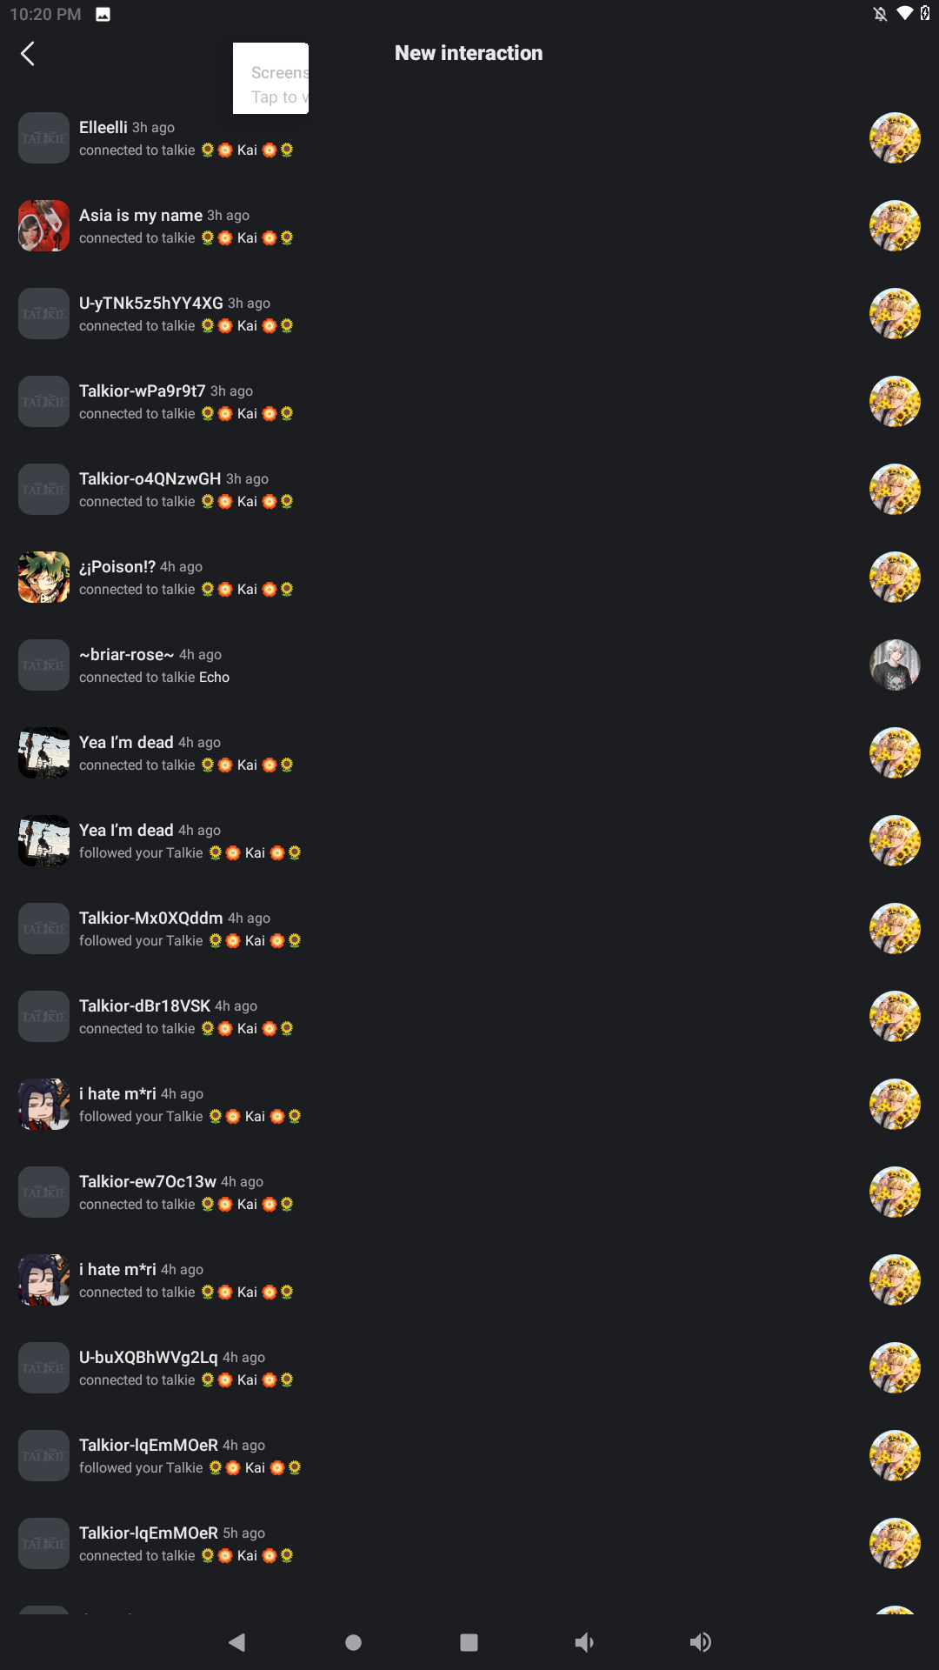
Task: Open the Echo talkie avatar beside ~briar-rose~
Action: click(x=895, y=665)
